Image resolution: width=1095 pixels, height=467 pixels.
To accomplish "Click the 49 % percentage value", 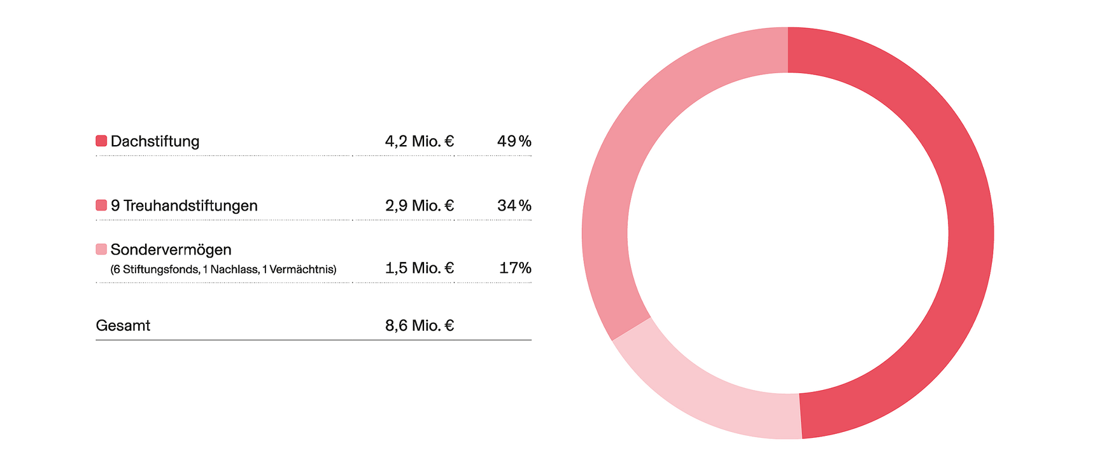I will 514,141.
